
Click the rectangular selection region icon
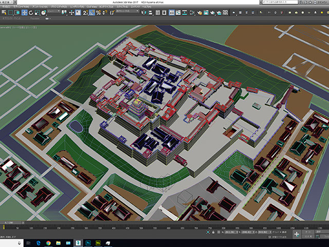pos(11,12)
